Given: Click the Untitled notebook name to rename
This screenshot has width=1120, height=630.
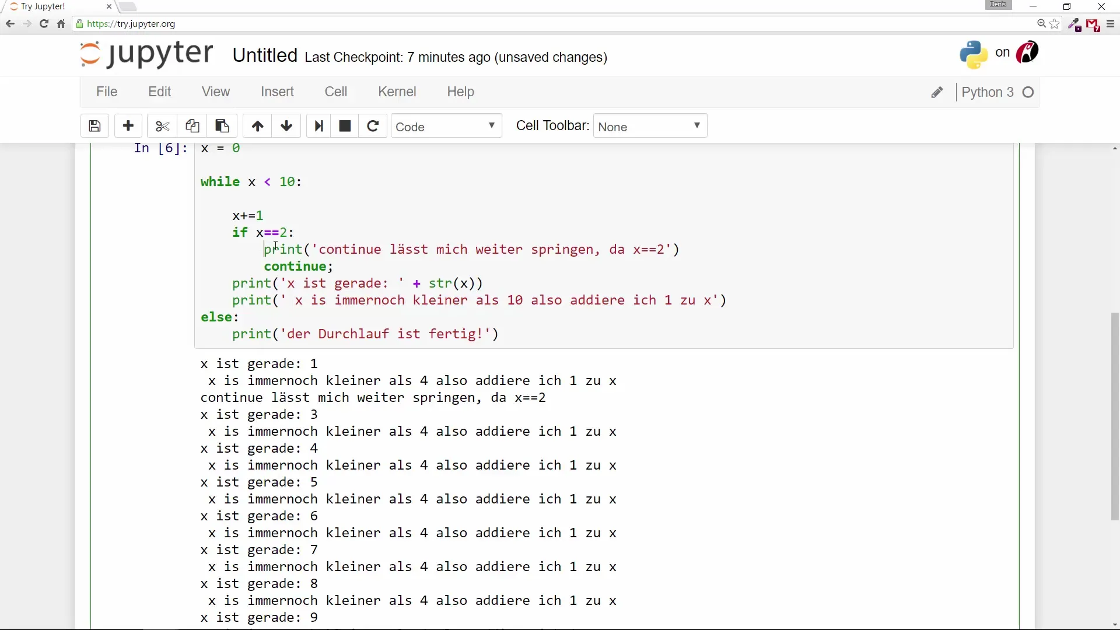Looking at the screenshot, I should (265, 55).
